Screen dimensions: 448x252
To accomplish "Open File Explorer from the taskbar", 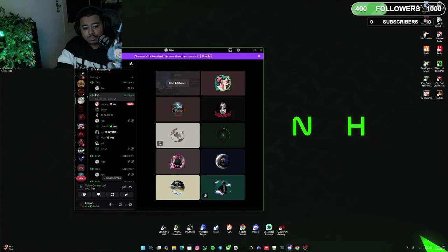I will point(174,248).
